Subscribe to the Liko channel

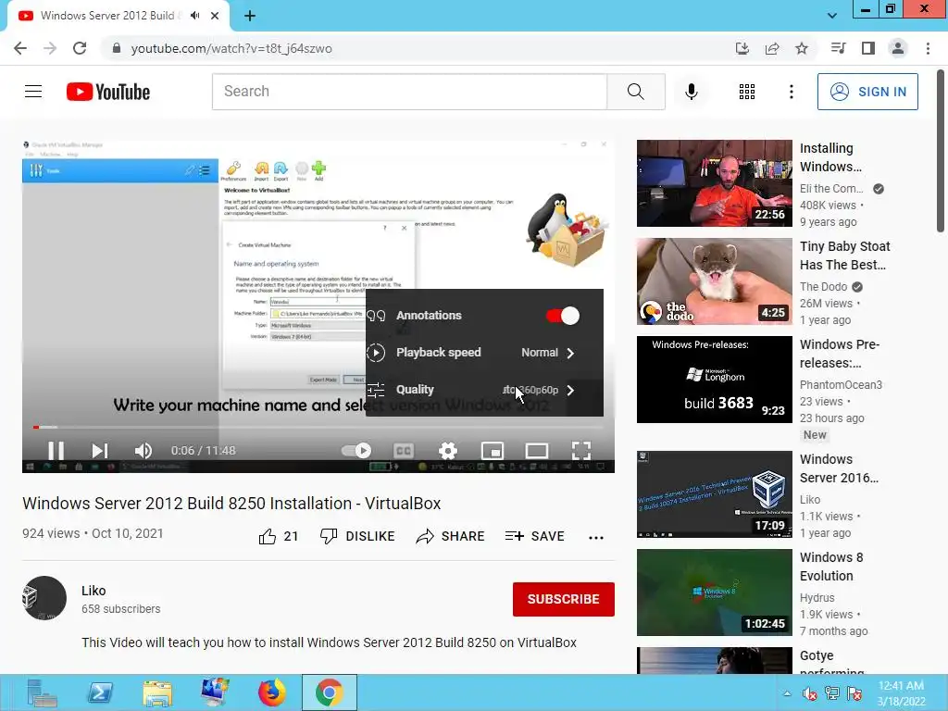point(564,599)
